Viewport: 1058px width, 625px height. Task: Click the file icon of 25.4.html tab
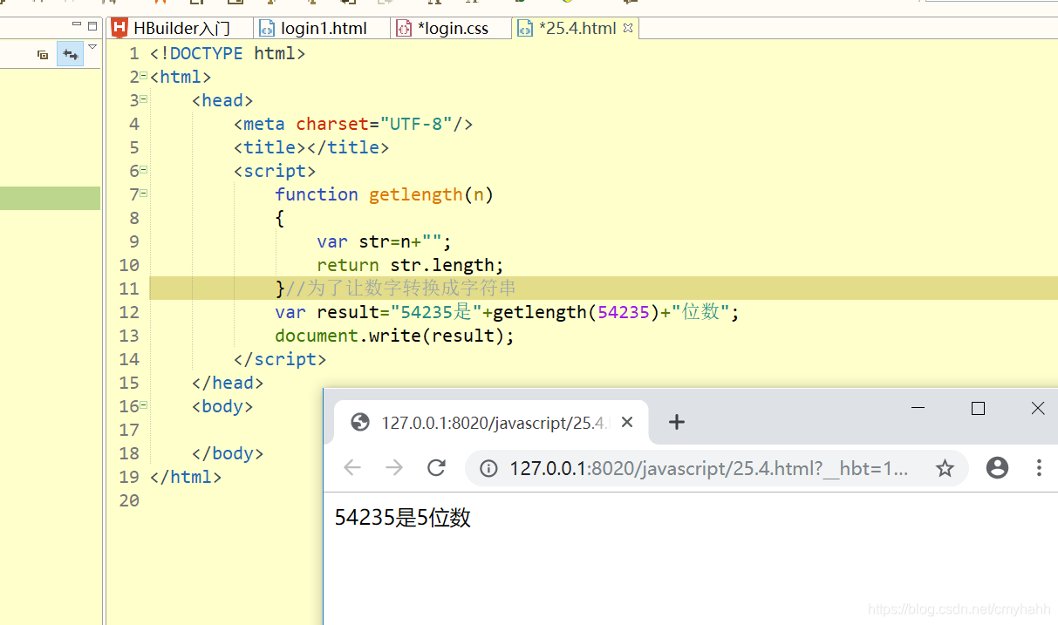pos(524,28)
